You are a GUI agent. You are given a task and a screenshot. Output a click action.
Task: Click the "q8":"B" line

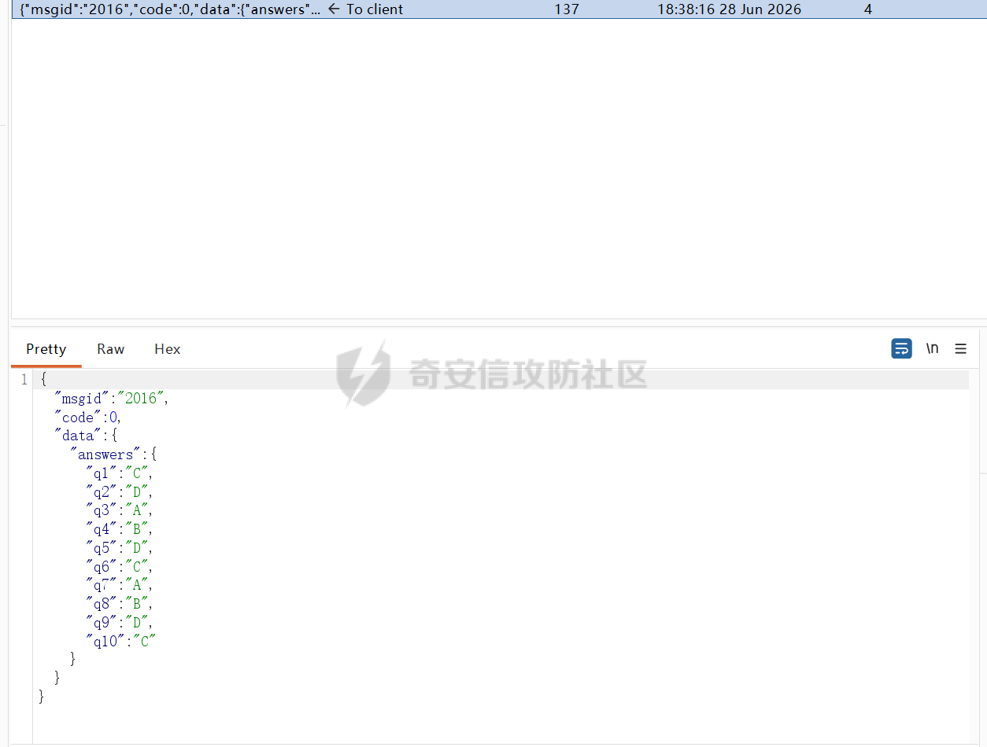pyautogui.click(x=119, y=604)
